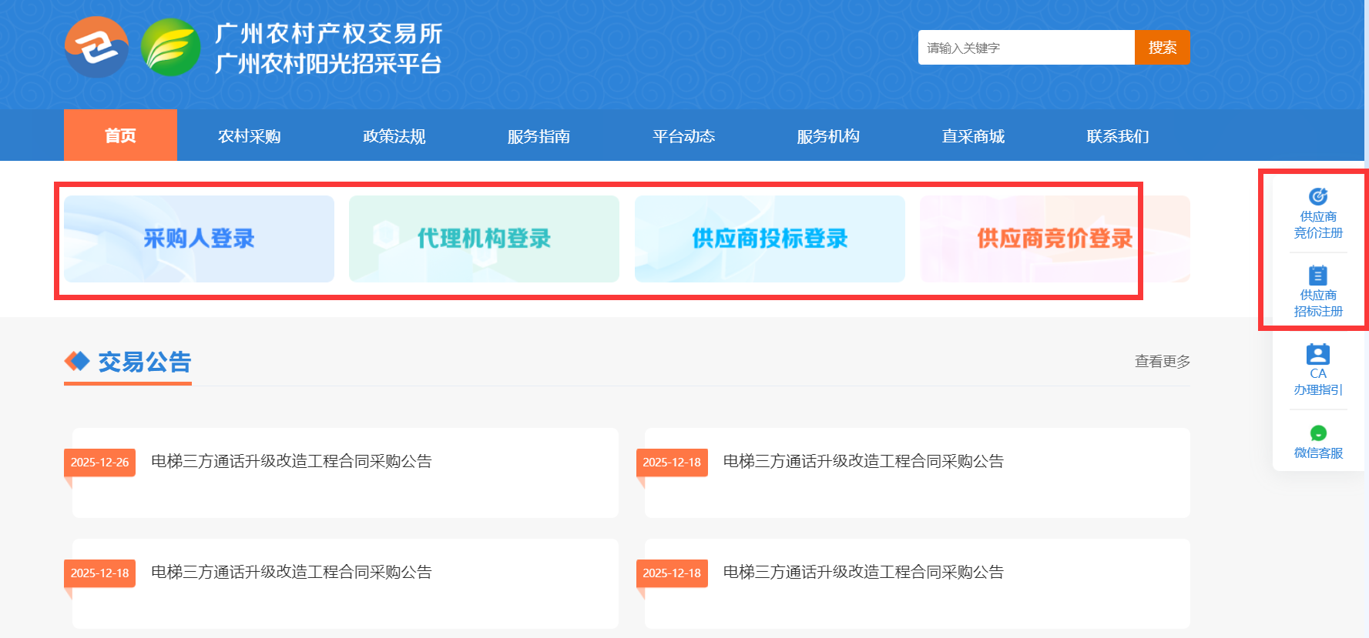Click the orange Guangzhou exchange logo icon
1369x638 pixels.
[96, 48]
